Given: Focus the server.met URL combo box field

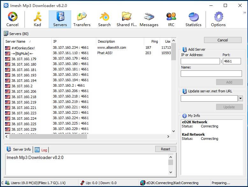Looking at the screenshot, I should point(209,98).
